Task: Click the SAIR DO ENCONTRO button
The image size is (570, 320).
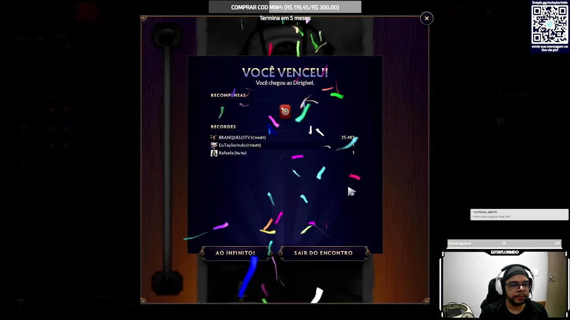Action: pyautogui.click(x=323, y=253)
